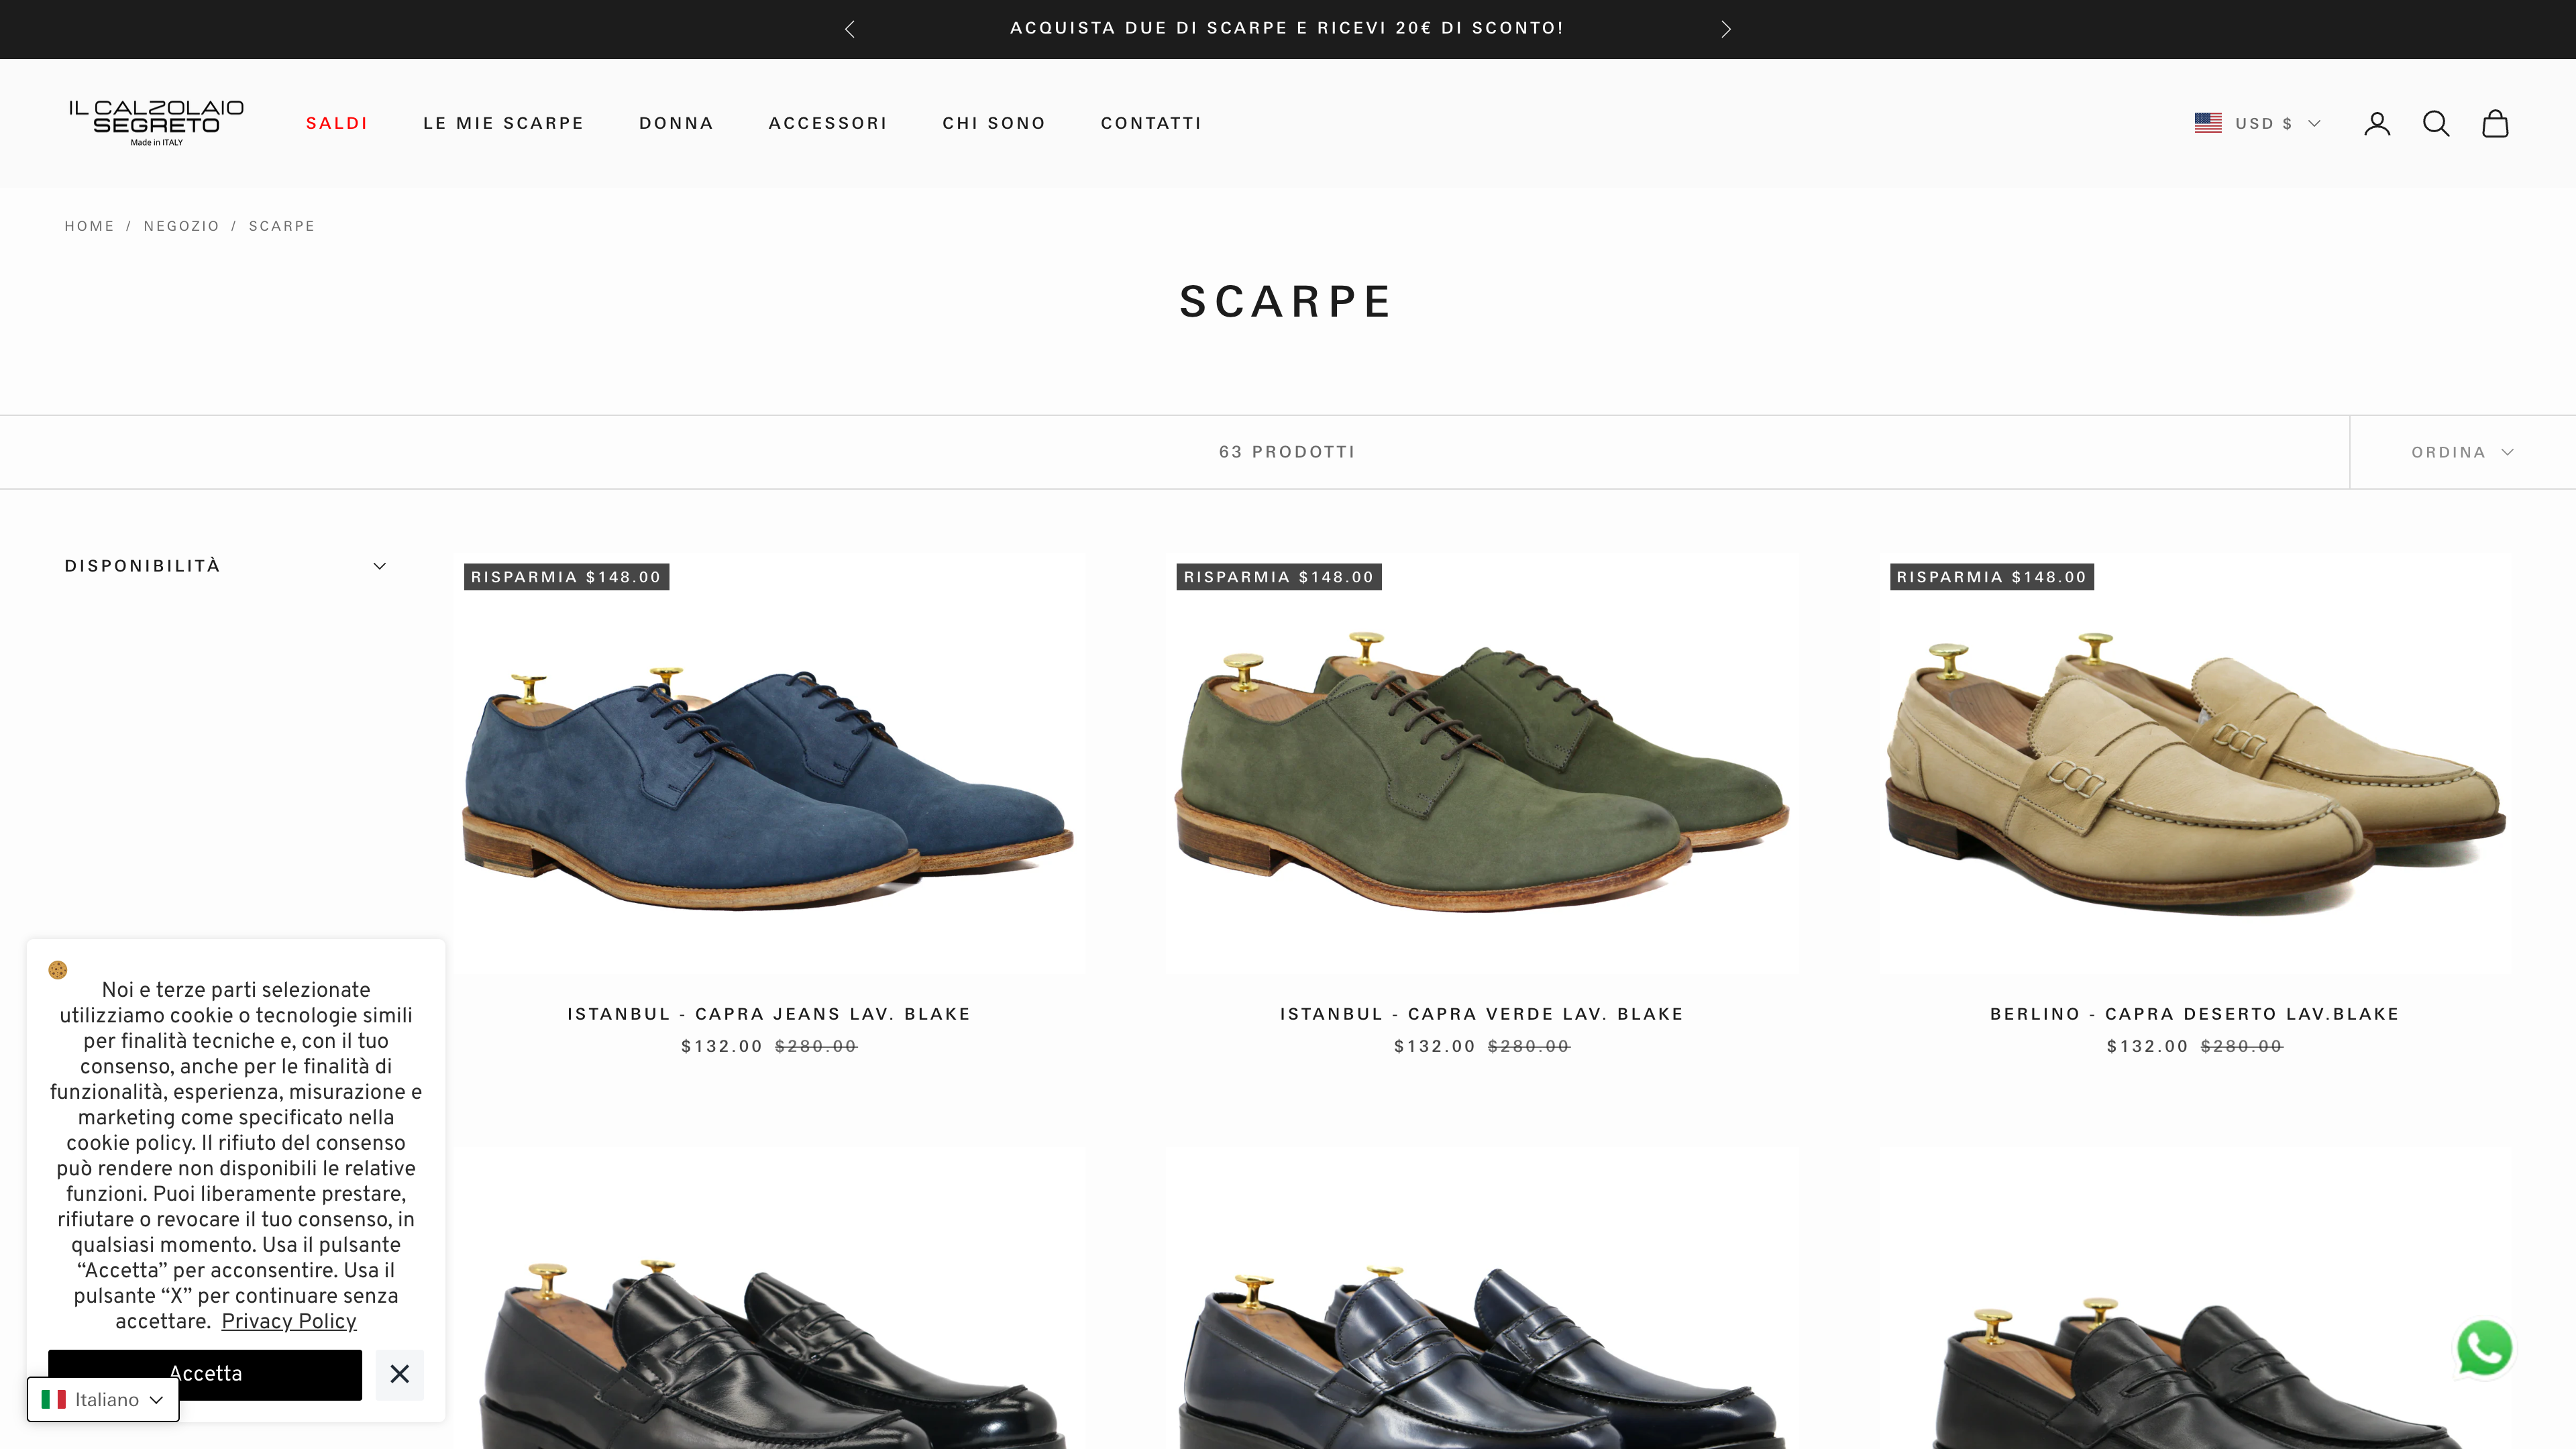The image size is (2576, 1449).
Task: Open the ACCESSORI menu
Action: [x=828, y=123]
